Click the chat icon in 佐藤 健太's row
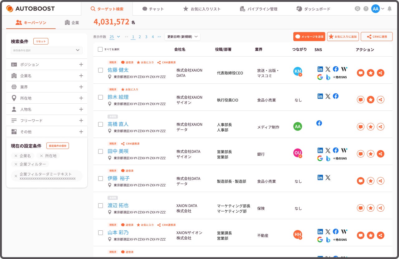The width and height of the screenshot is (399, 259). tap(361, 73)
